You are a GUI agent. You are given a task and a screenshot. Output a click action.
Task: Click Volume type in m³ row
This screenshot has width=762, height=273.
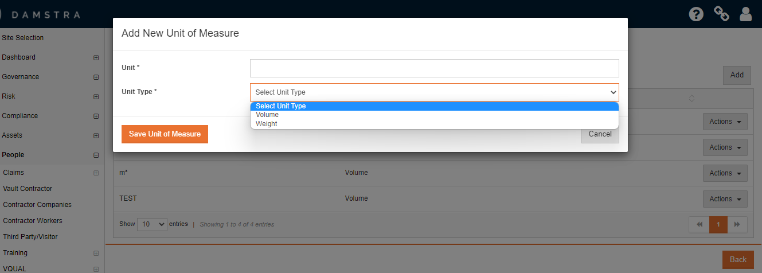(x=356, y=173)
